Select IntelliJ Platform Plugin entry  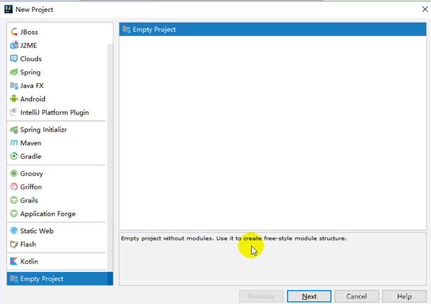(x=57, y=112)
